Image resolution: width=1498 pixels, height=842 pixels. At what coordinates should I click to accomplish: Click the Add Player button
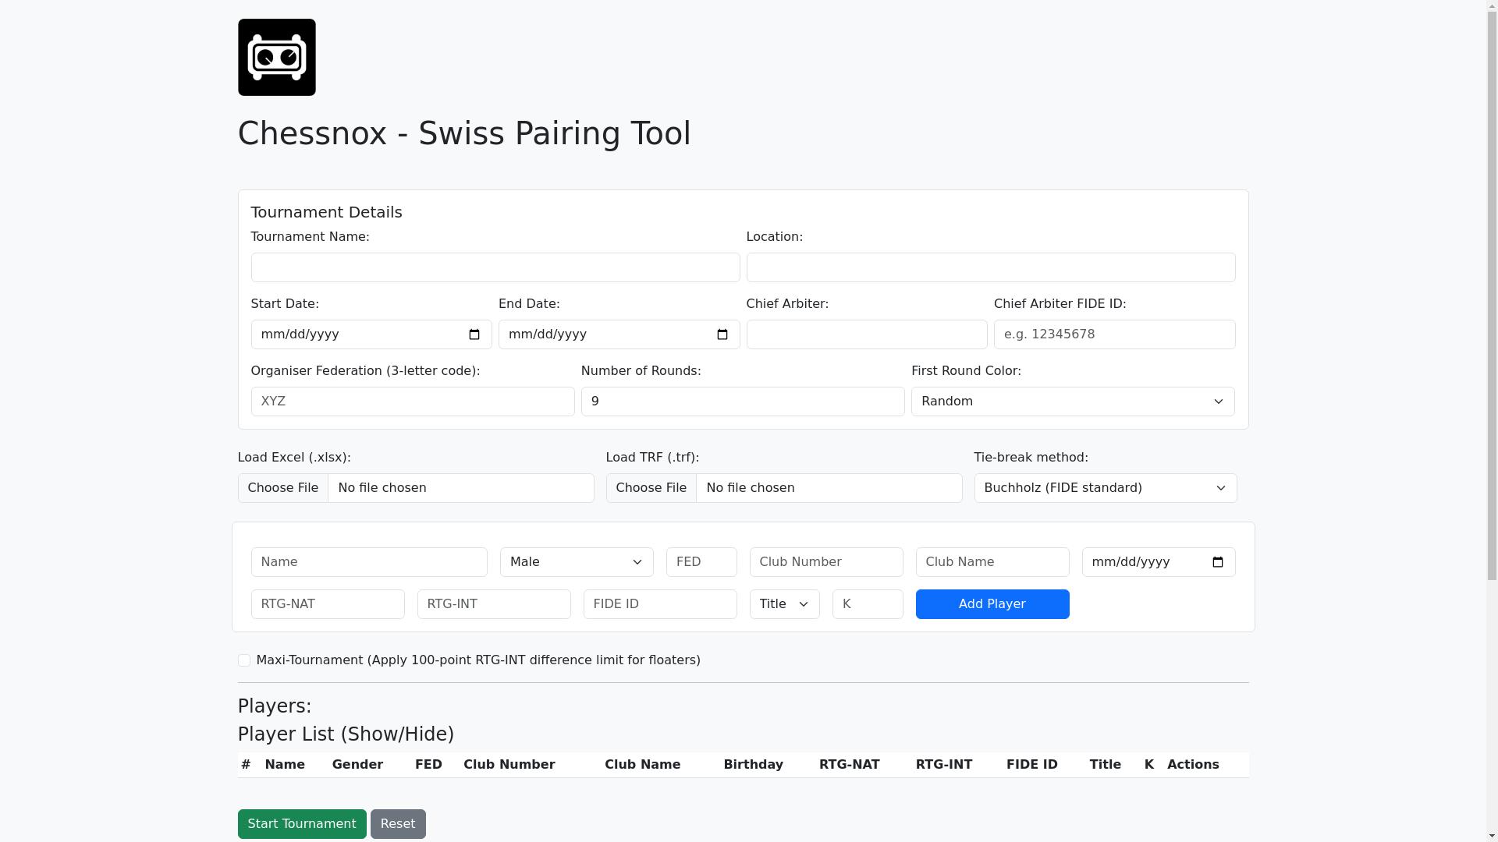[992, 604]
